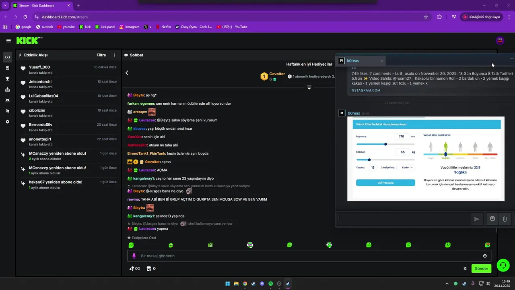
Task: Open the Stream section in sidebar
Action: click(x=7, y=57)
